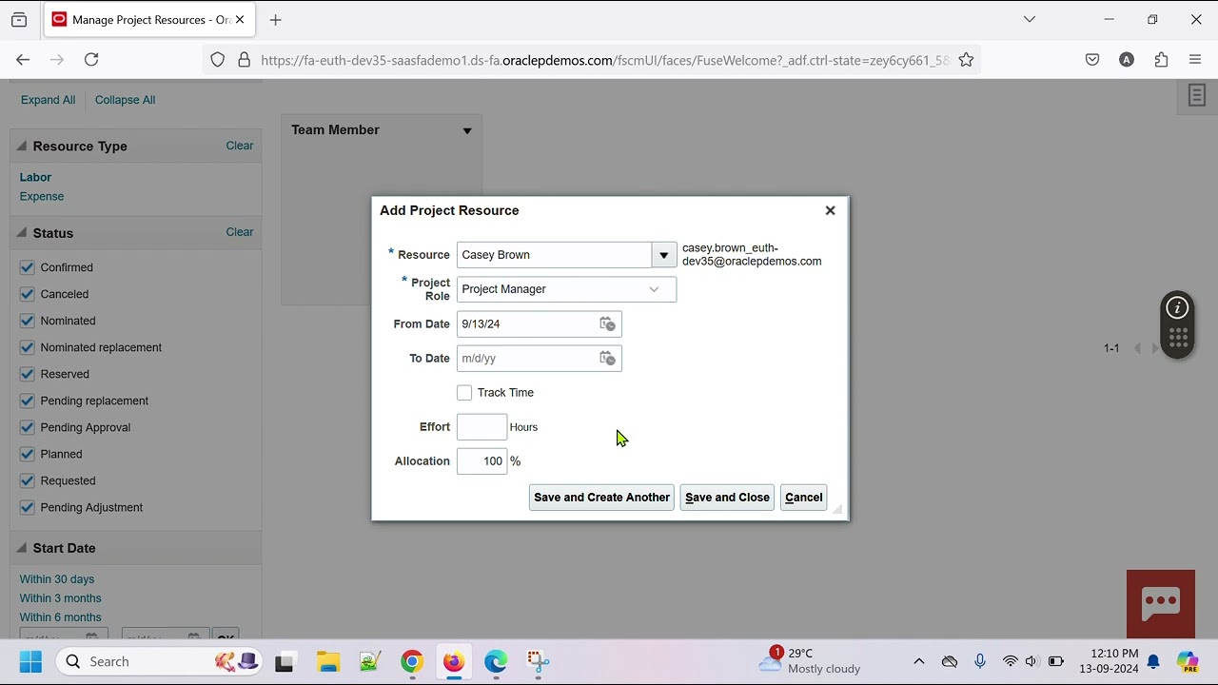The image size is (1218, 685).
Task: Open the Snipping Tool in the taskbar
Action: (538, 662)
